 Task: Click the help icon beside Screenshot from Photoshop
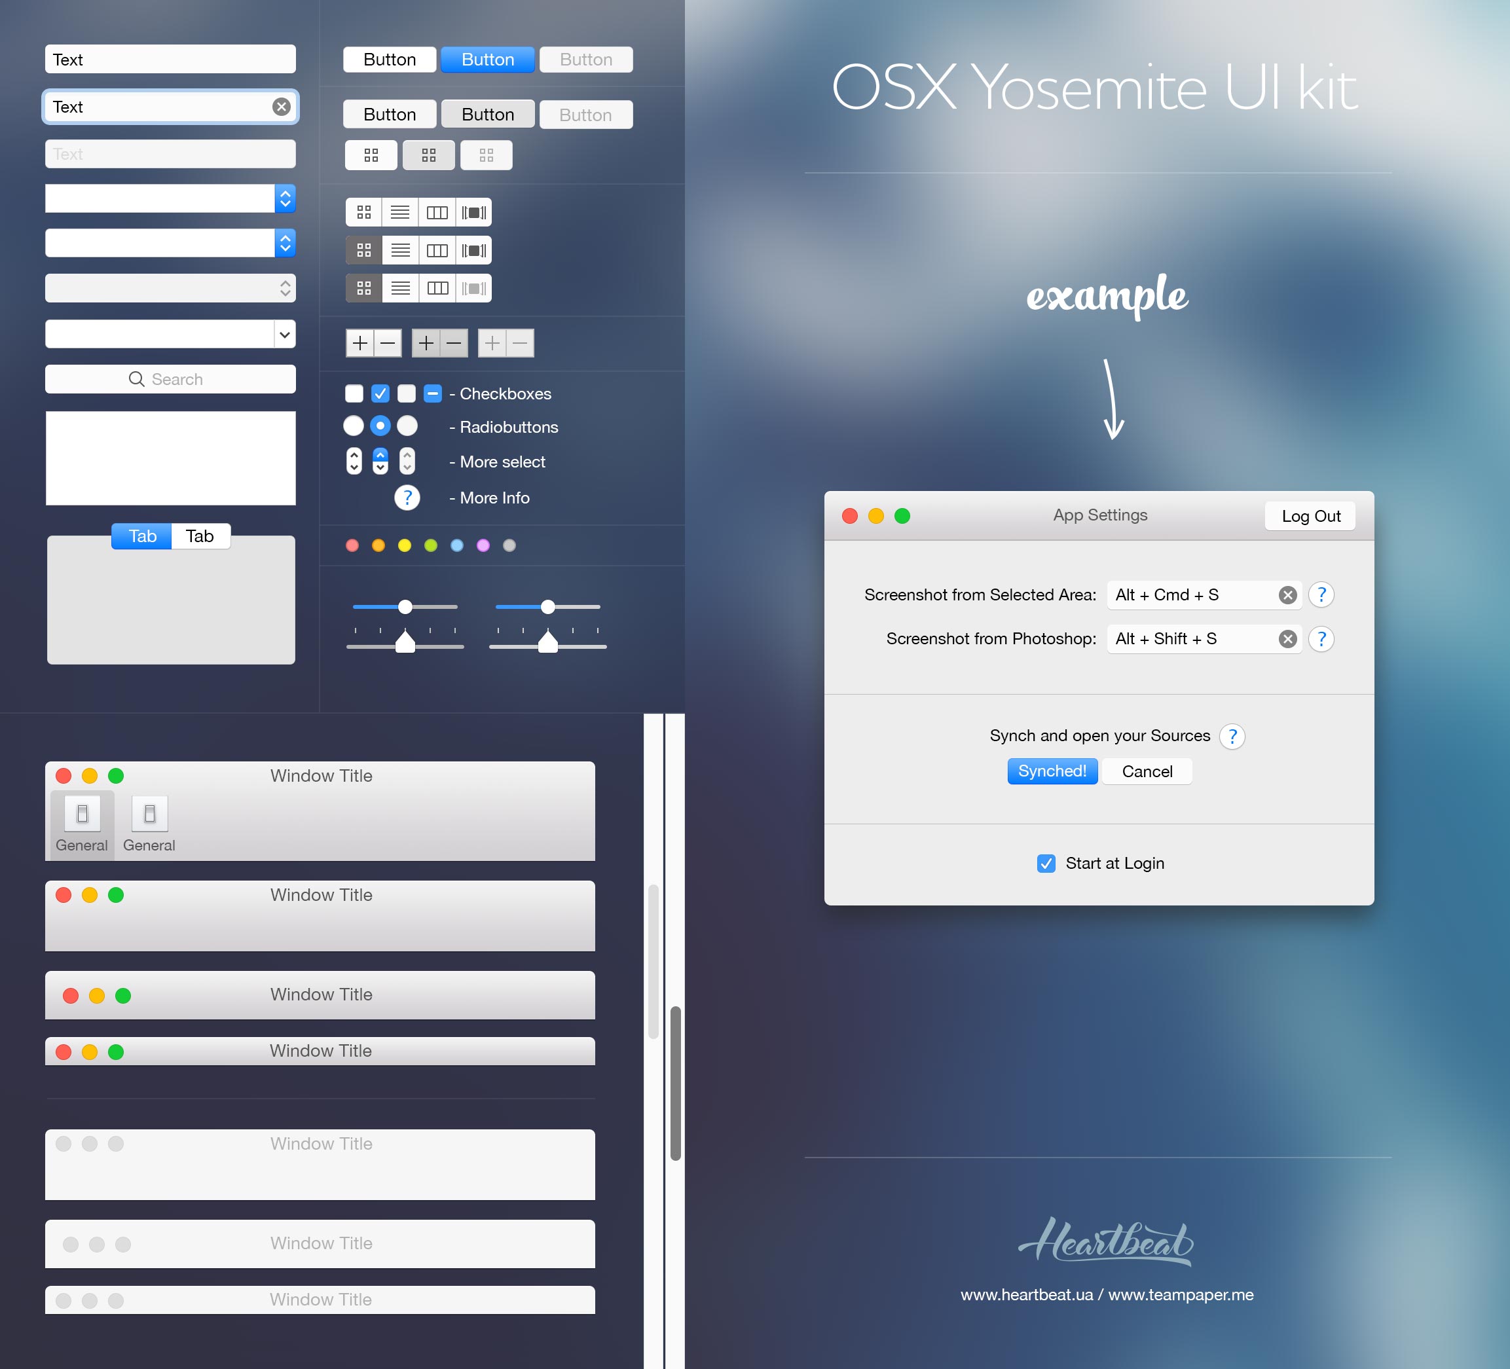pos(1321,639)
